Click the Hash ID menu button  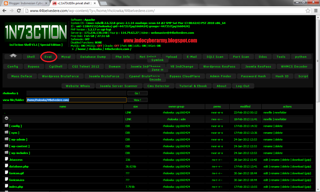[282, 76]
